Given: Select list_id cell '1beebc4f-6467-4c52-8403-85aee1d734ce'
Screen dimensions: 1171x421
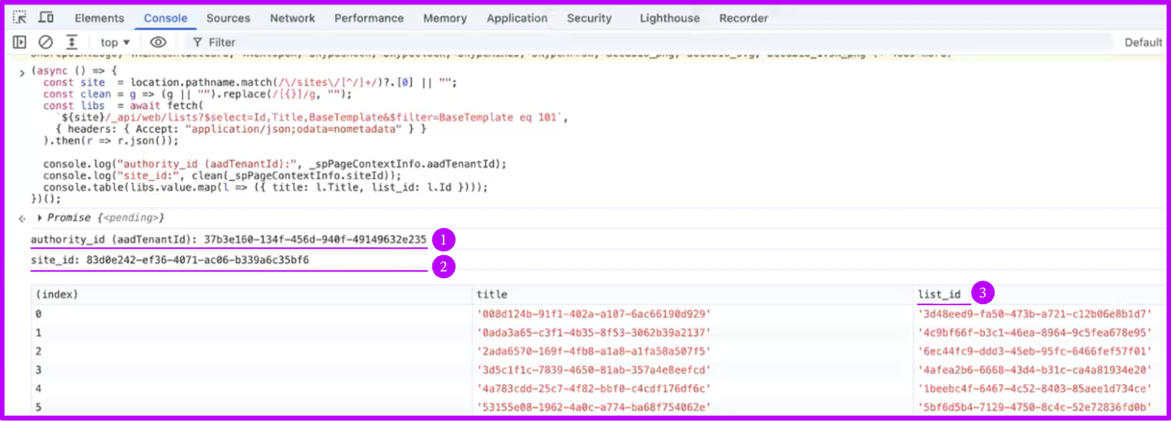Looking at the screenshot, I should tap(1035, 388).
